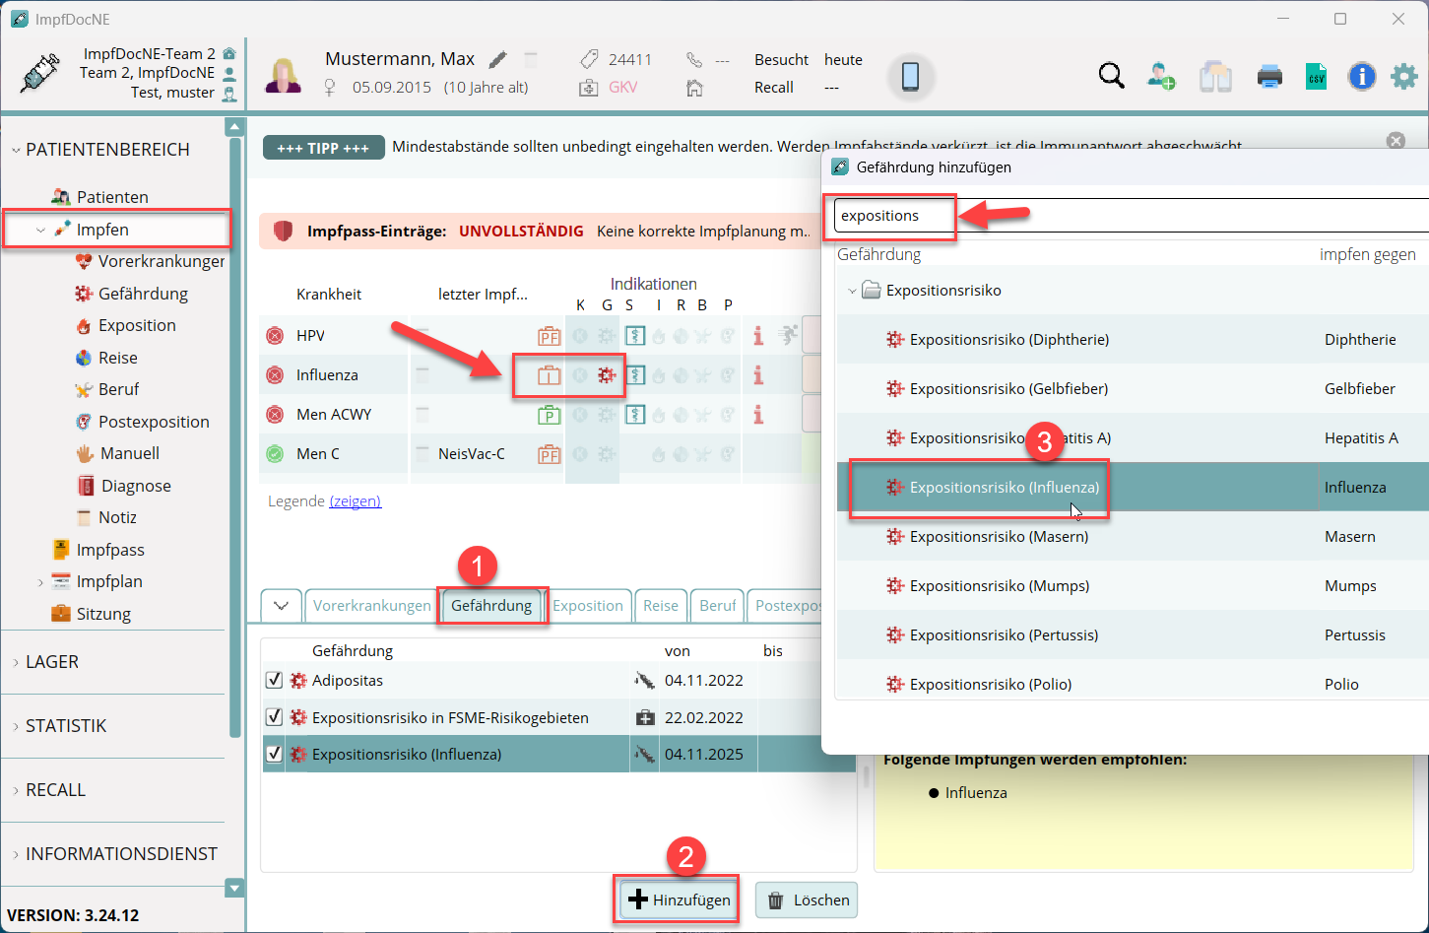The width and height of the screenshot is (1429, 933).
Task: Open the Reise tab
Action: click(660, 606)
